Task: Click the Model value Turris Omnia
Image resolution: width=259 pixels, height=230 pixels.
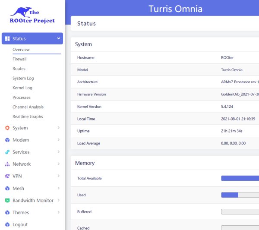Action: 232,69
